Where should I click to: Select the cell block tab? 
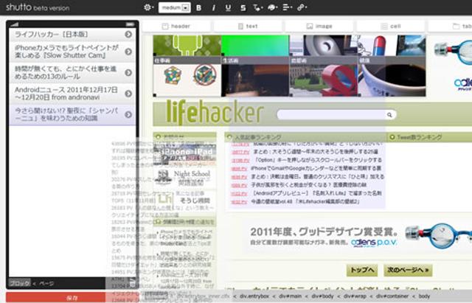390,27
